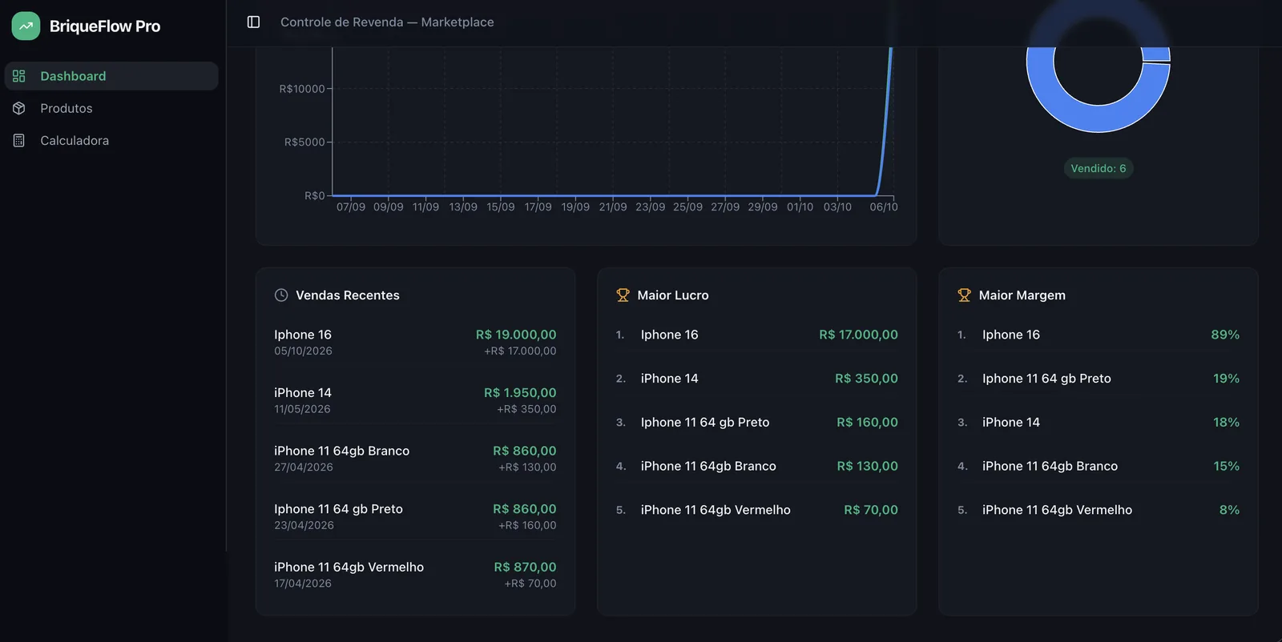Select the iPhone 11 64gb Vermelho recent sale
Screen dimensions: 1282x642
[415, 574]
